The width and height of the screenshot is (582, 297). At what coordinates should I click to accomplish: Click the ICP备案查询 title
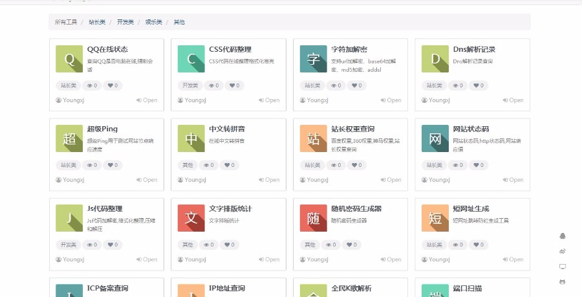tap(107, 288)
